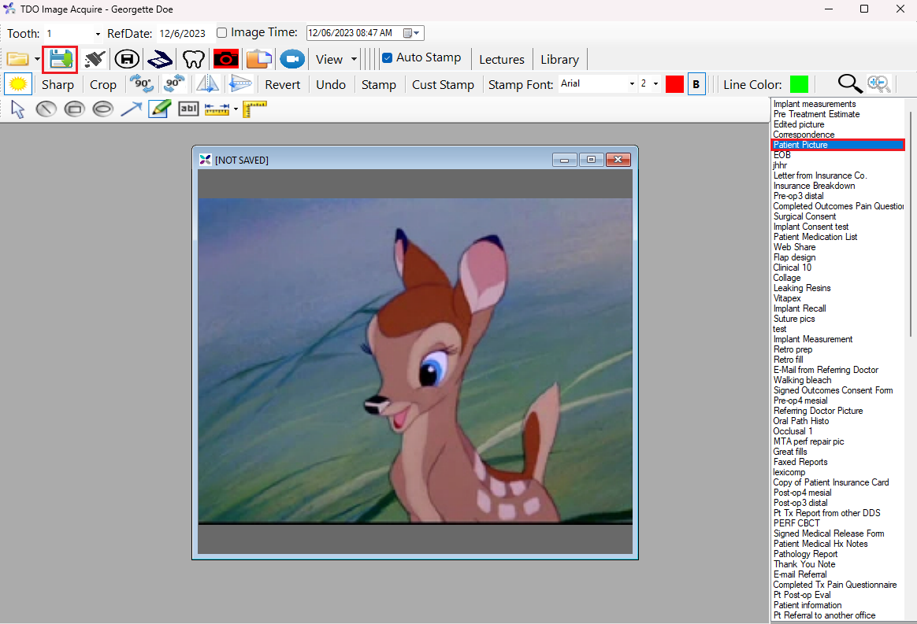Expand the Stamp Font Arial dropdown
The image size is (917, 624).
coord(631,84)
